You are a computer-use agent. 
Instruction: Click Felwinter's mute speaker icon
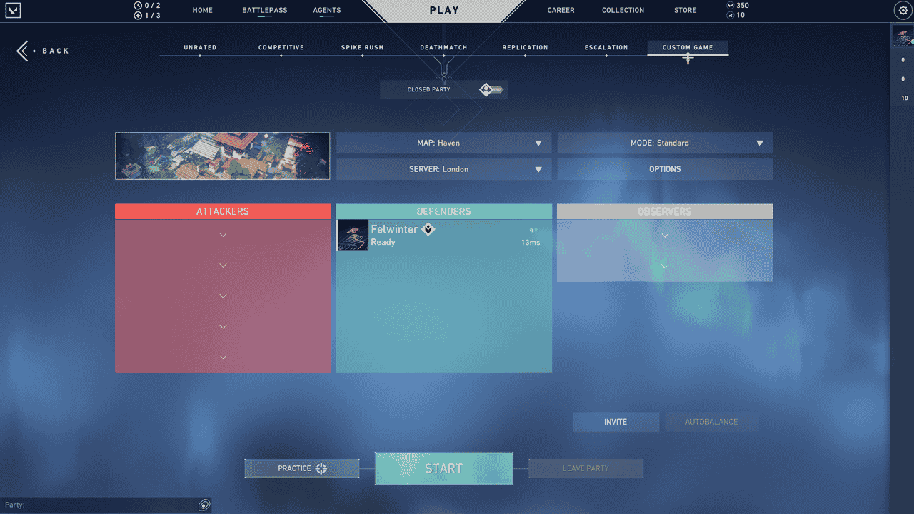tap(533, 230)
